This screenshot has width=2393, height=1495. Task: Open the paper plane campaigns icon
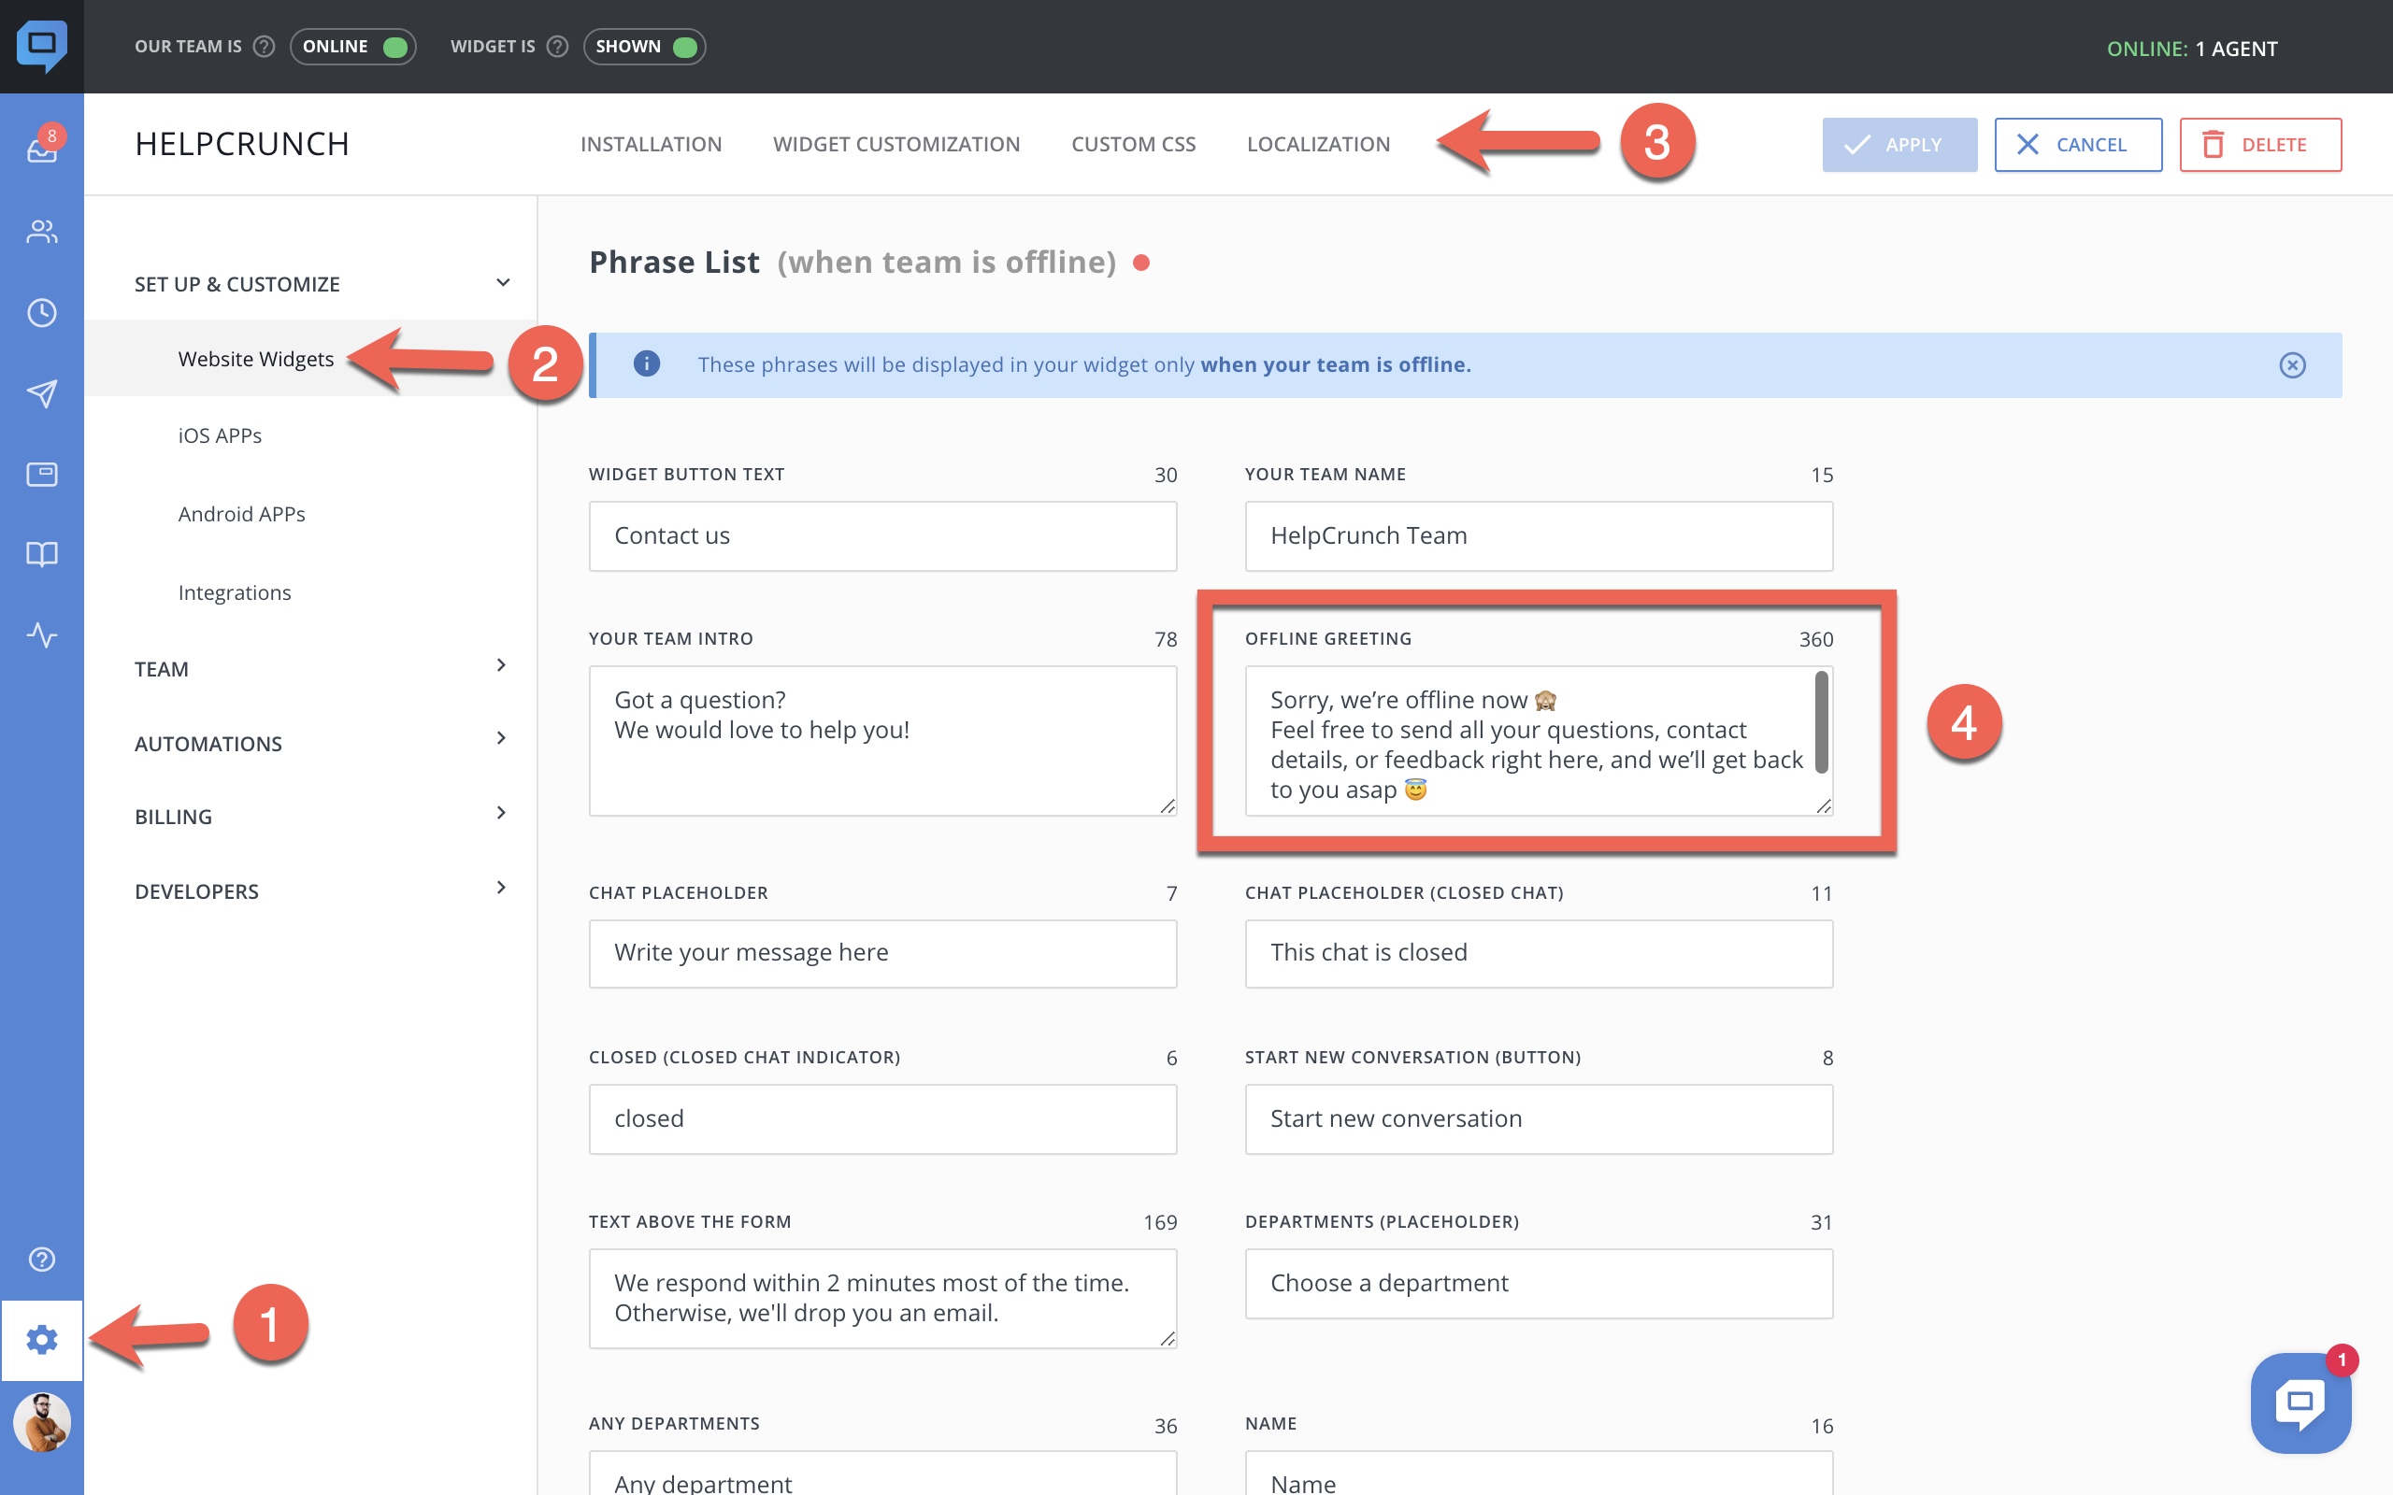[x=41, y=393]
